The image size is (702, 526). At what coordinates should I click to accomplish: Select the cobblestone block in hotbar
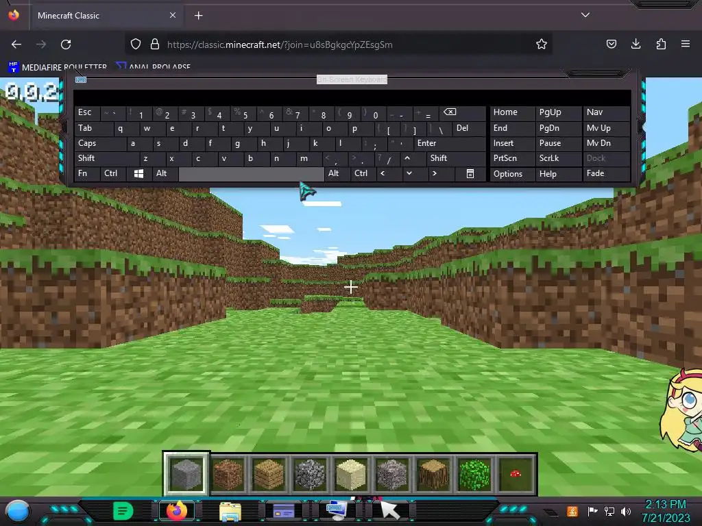[310, 474]
